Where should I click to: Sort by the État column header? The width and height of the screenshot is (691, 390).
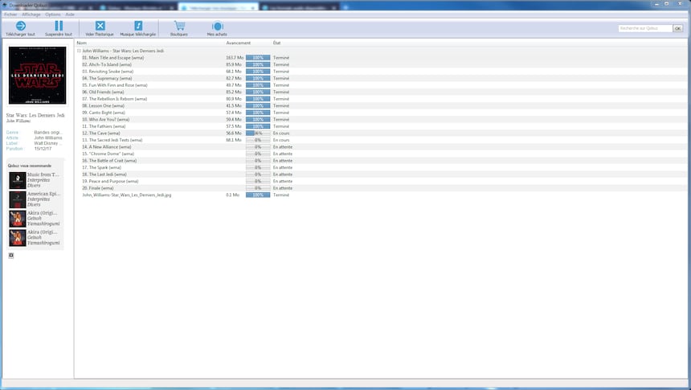point(276,43)
